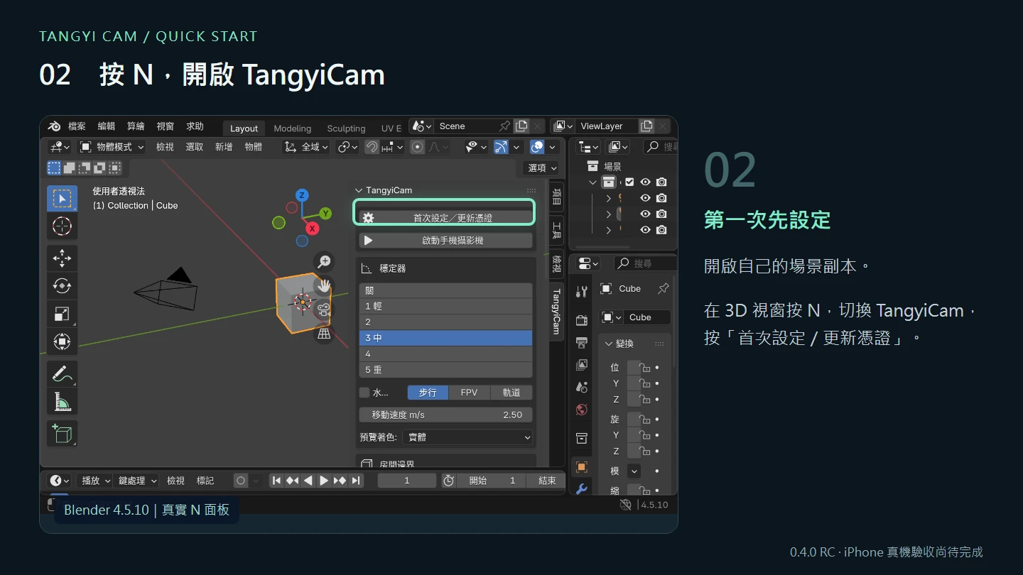
Task: Select the Scale tool
Action: [62, 314]
